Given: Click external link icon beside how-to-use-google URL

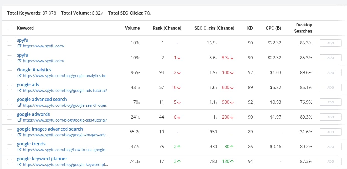Looking at the screenshot, I should coord(19,150).
